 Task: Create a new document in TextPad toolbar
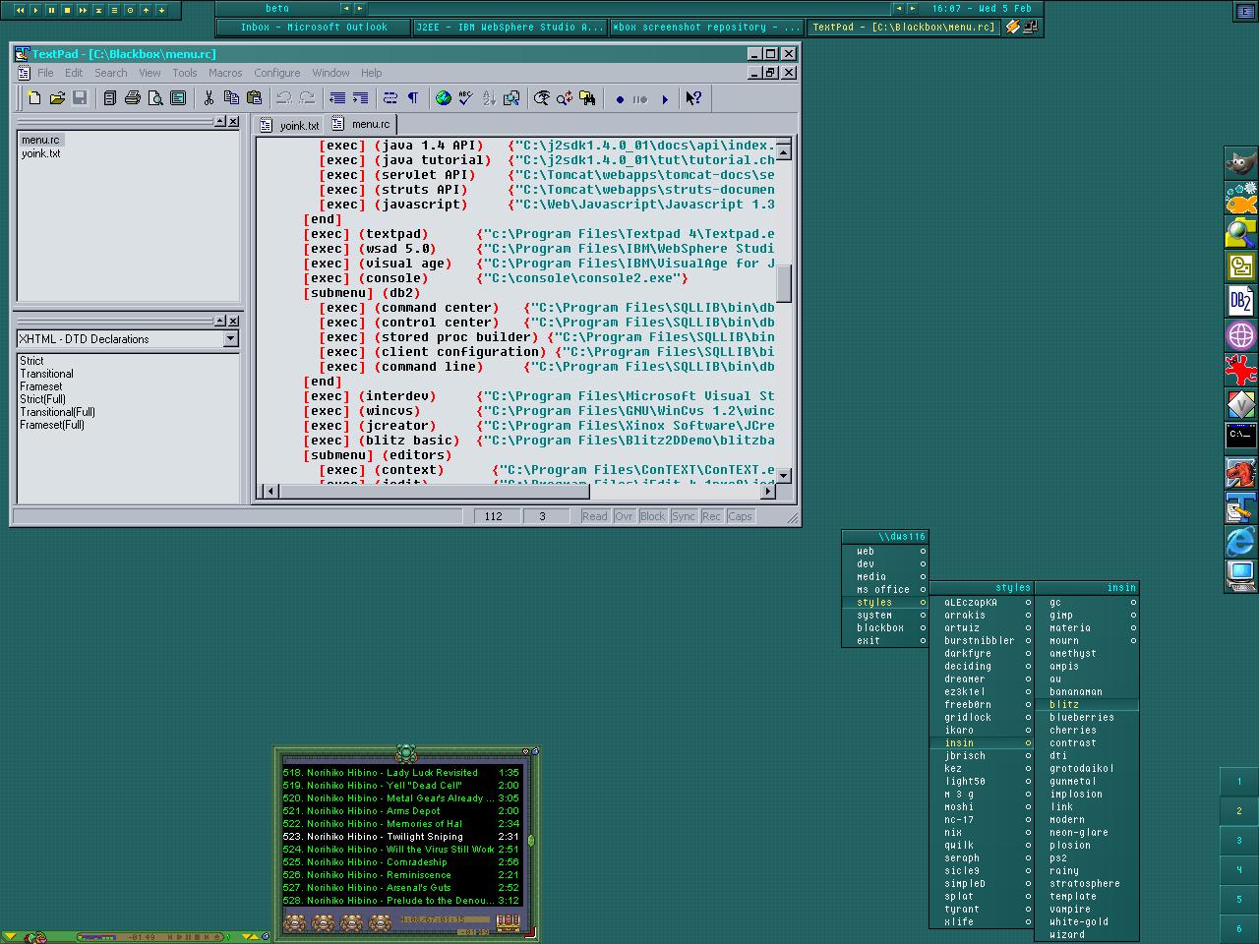[34, 98]
